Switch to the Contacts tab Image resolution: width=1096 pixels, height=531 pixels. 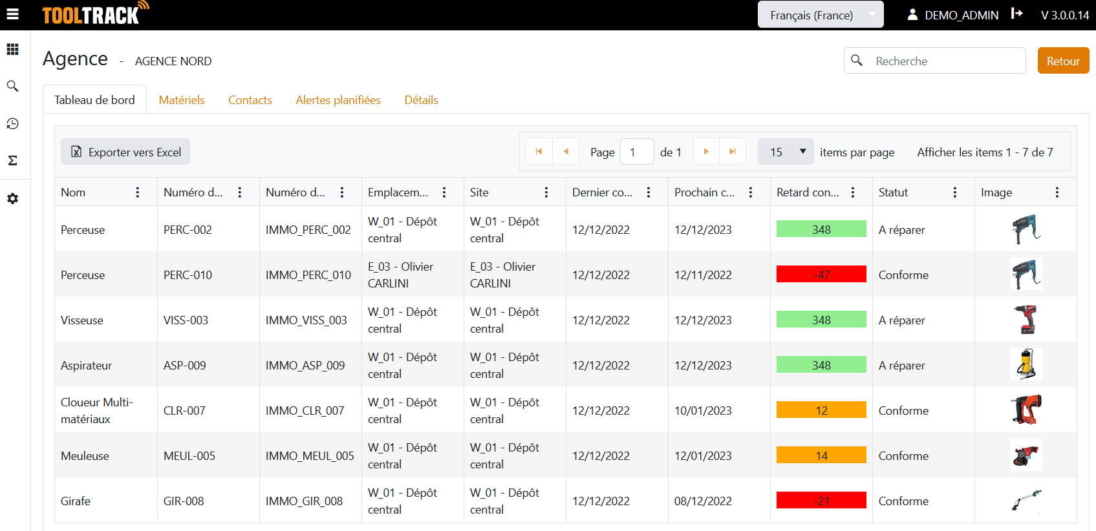(250, 100)
